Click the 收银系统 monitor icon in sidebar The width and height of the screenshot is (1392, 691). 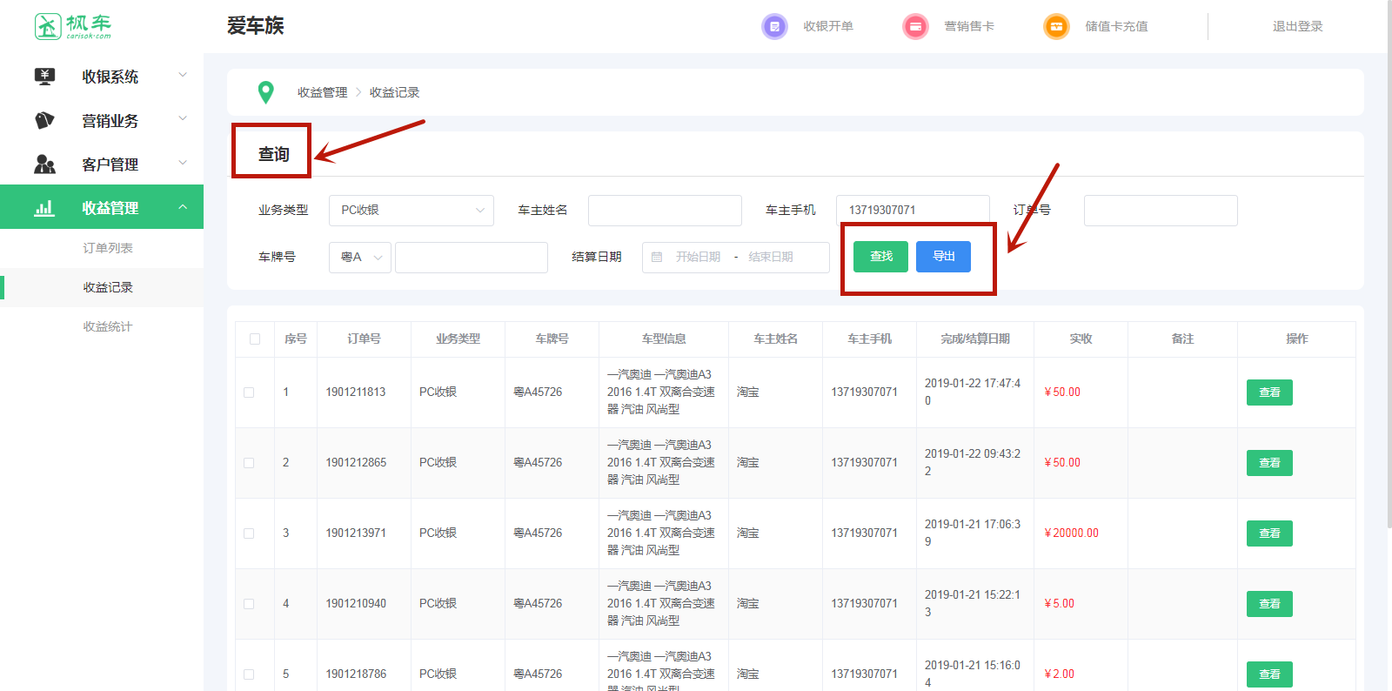(44, 77)
